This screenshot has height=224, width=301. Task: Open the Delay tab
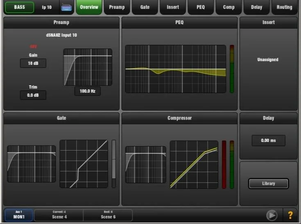coord(256,7)
